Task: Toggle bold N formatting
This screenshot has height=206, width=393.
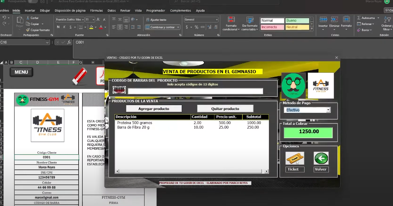Action: pyautogui.click(x=58, y=27)
